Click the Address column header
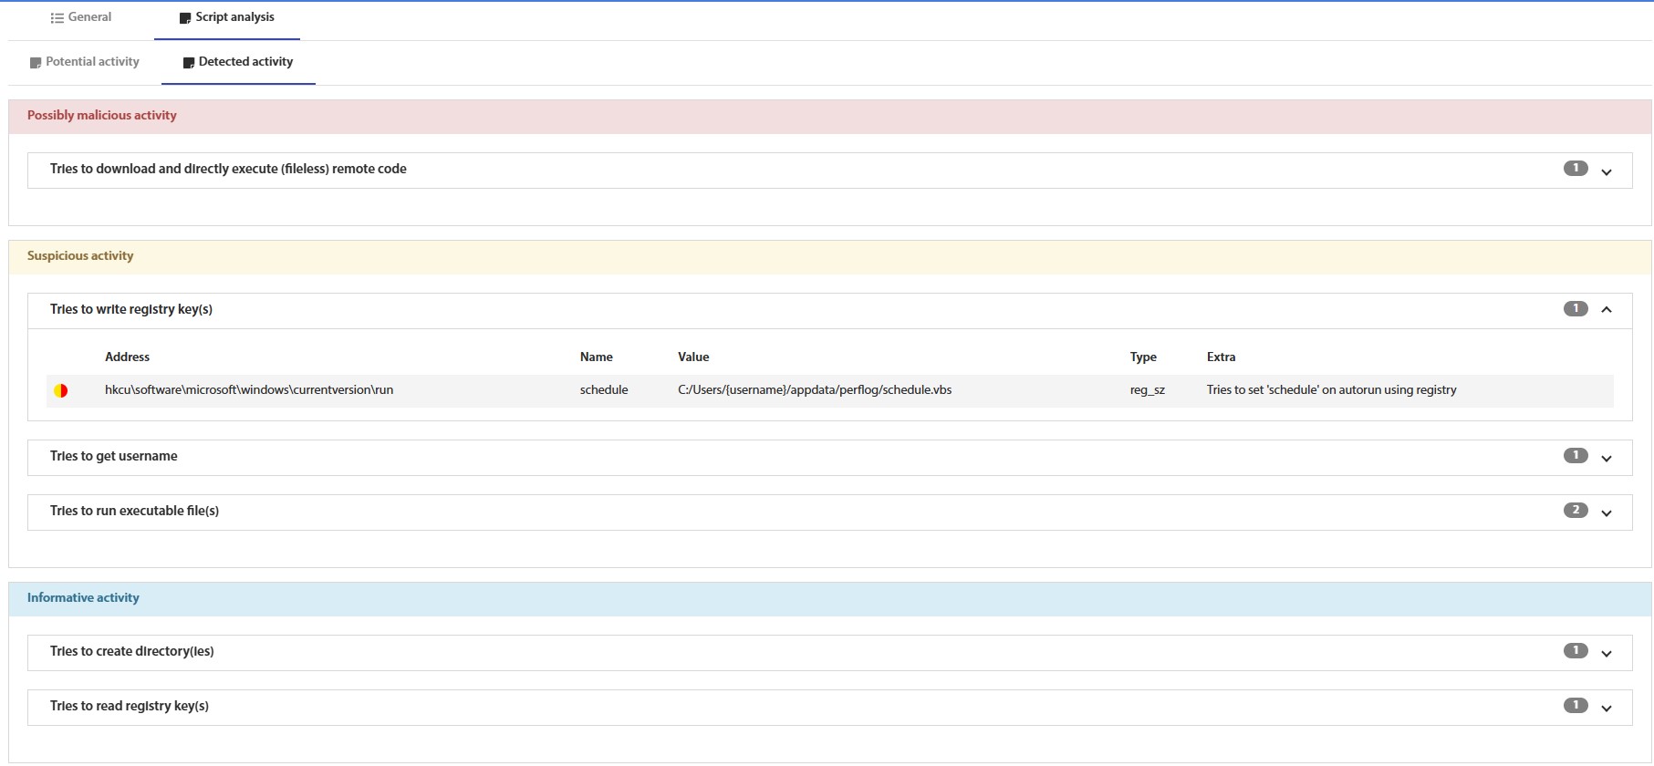Viewport: 1654px width, 766px height. click(x=127, y=357)
